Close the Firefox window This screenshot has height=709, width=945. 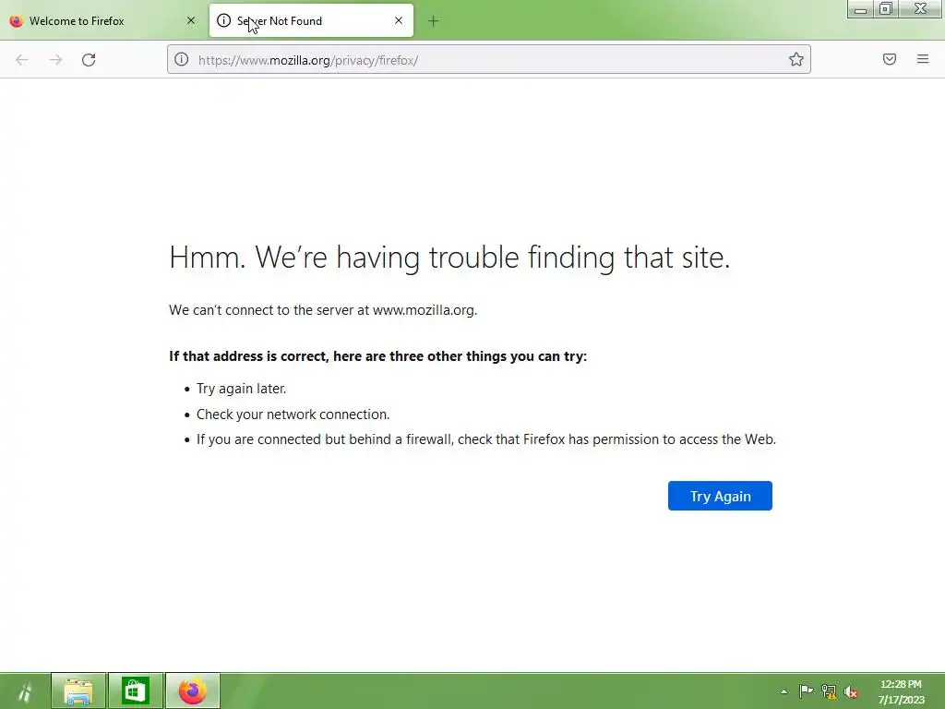click(x=921, y=9)
